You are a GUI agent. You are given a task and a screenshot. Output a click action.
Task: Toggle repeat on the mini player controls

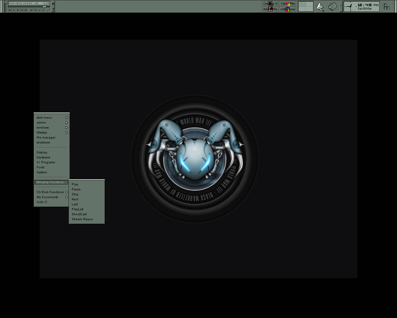click(x=35, y=10)
